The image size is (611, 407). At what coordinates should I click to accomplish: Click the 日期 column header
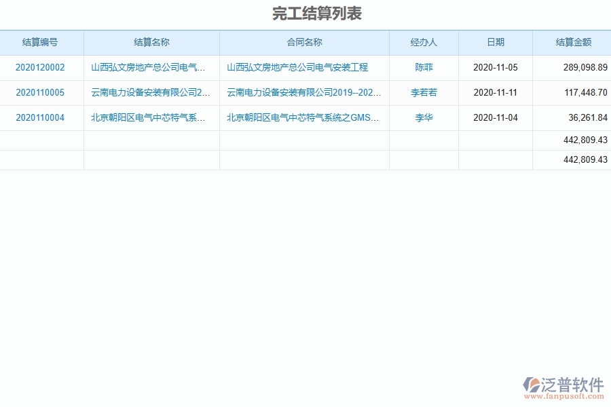pyautogui.click(x=495, y=42)
